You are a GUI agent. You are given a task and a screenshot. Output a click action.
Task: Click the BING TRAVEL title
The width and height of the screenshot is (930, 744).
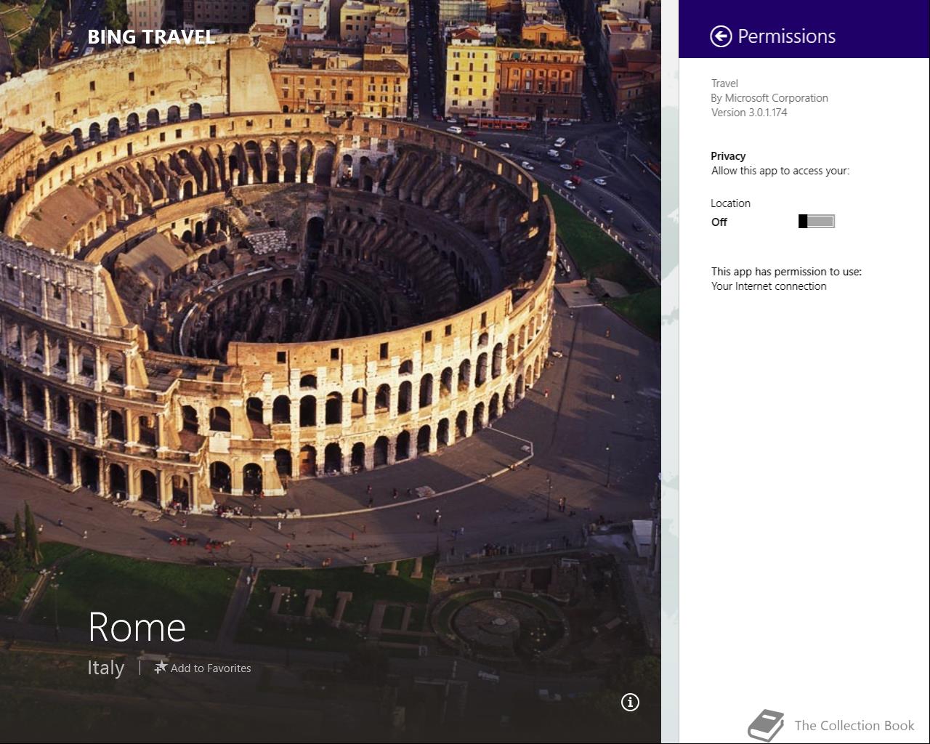151,37
